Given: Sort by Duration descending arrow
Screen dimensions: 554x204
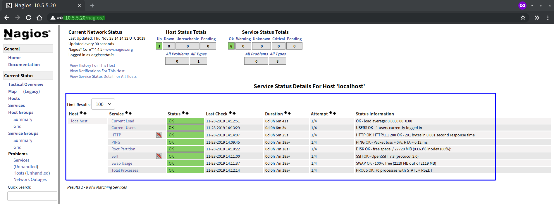Looking at the screenshot, I should [x=289, y=113].
